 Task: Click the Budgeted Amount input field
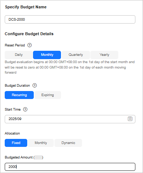click(70, 167)
